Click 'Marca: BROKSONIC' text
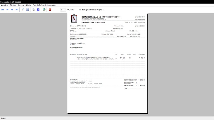The image size is (214, 120). (x=133, y=34)
